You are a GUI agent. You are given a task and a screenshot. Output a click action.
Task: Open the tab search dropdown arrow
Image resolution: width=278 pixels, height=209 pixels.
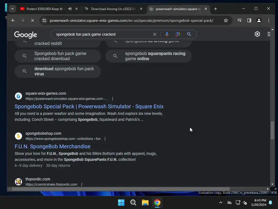[12, 9]
